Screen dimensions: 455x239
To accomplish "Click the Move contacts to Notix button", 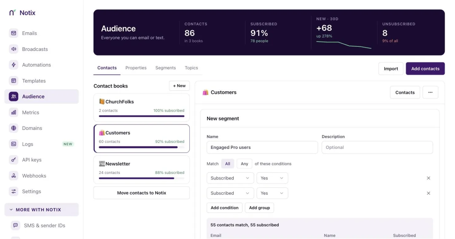I will pos(142,193).
